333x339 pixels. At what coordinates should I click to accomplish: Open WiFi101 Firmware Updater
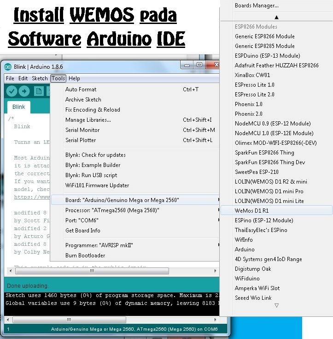[135, 185]
